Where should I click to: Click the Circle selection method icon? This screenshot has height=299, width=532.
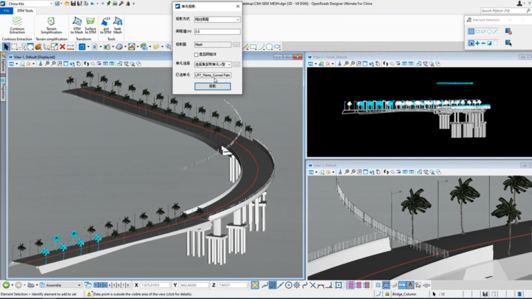pos(490,32)
